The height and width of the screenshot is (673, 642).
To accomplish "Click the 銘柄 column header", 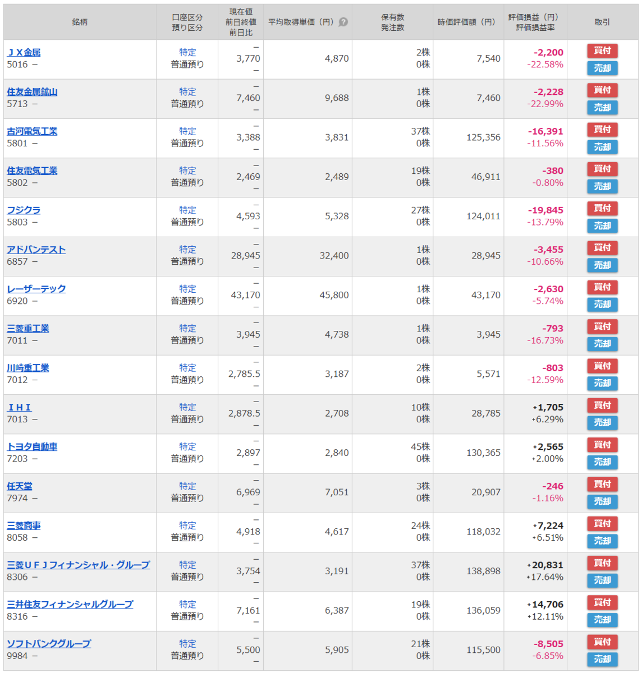I will point(80,22).
